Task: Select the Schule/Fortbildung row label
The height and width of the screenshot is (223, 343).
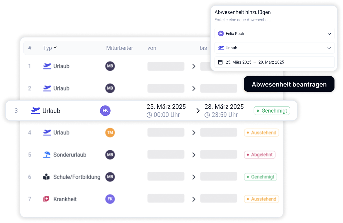Action: (x=77, y=177)
